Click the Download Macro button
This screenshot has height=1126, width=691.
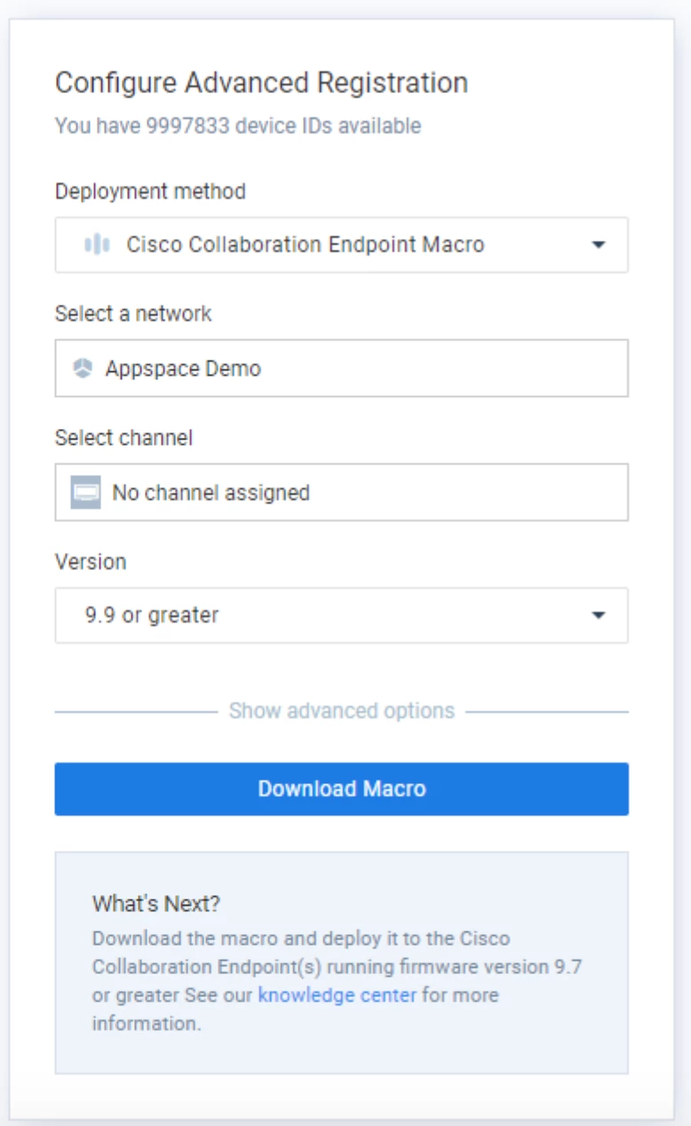[342, 789]
